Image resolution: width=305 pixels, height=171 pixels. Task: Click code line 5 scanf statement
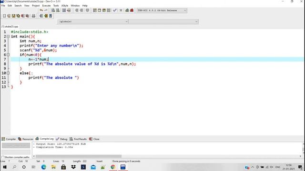point(38,50)
